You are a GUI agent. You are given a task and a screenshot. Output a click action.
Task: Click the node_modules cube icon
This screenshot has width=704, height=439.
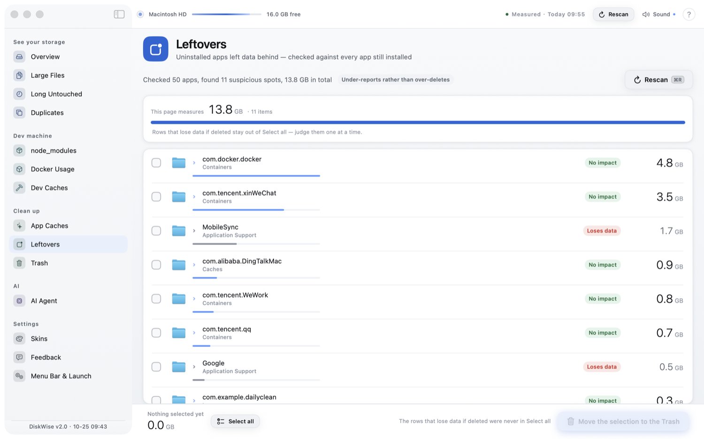19,150
